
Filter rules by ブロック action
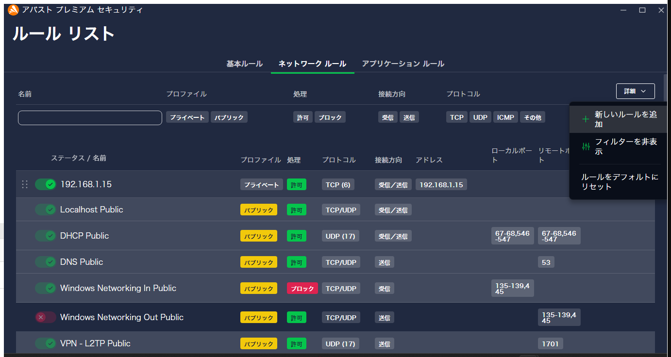coord(330,117)
